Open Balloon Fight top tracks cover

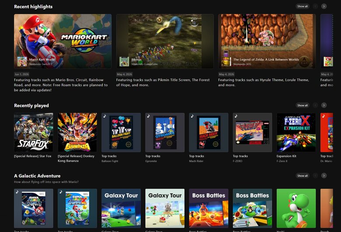pos(121,132)
